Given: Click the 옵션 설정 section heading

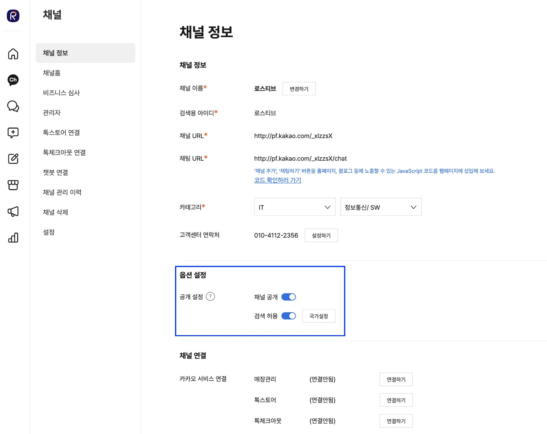Looking at the screenshot, I should click(193, 275).
